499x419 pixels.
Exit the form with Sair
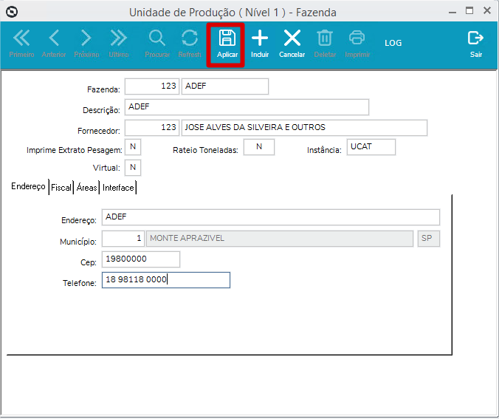(476, 44)
